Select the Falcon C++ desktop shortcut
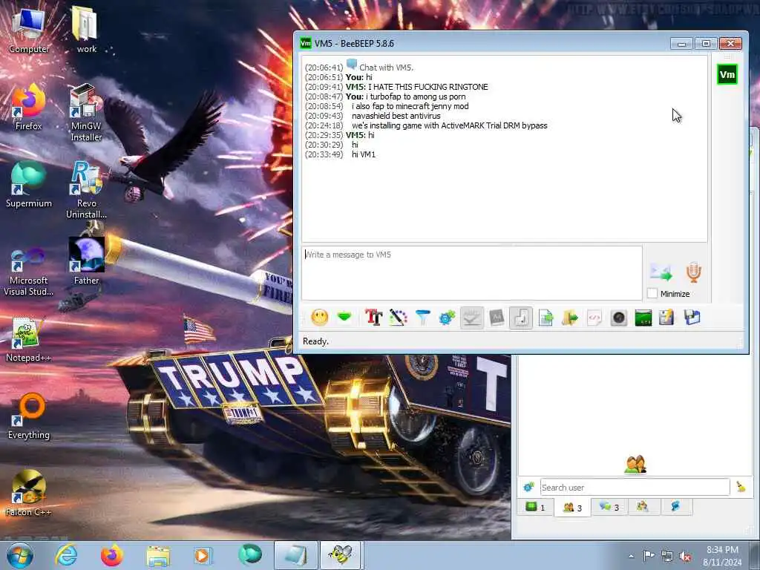This screenshot has height=570, width=760. [29, 494]
